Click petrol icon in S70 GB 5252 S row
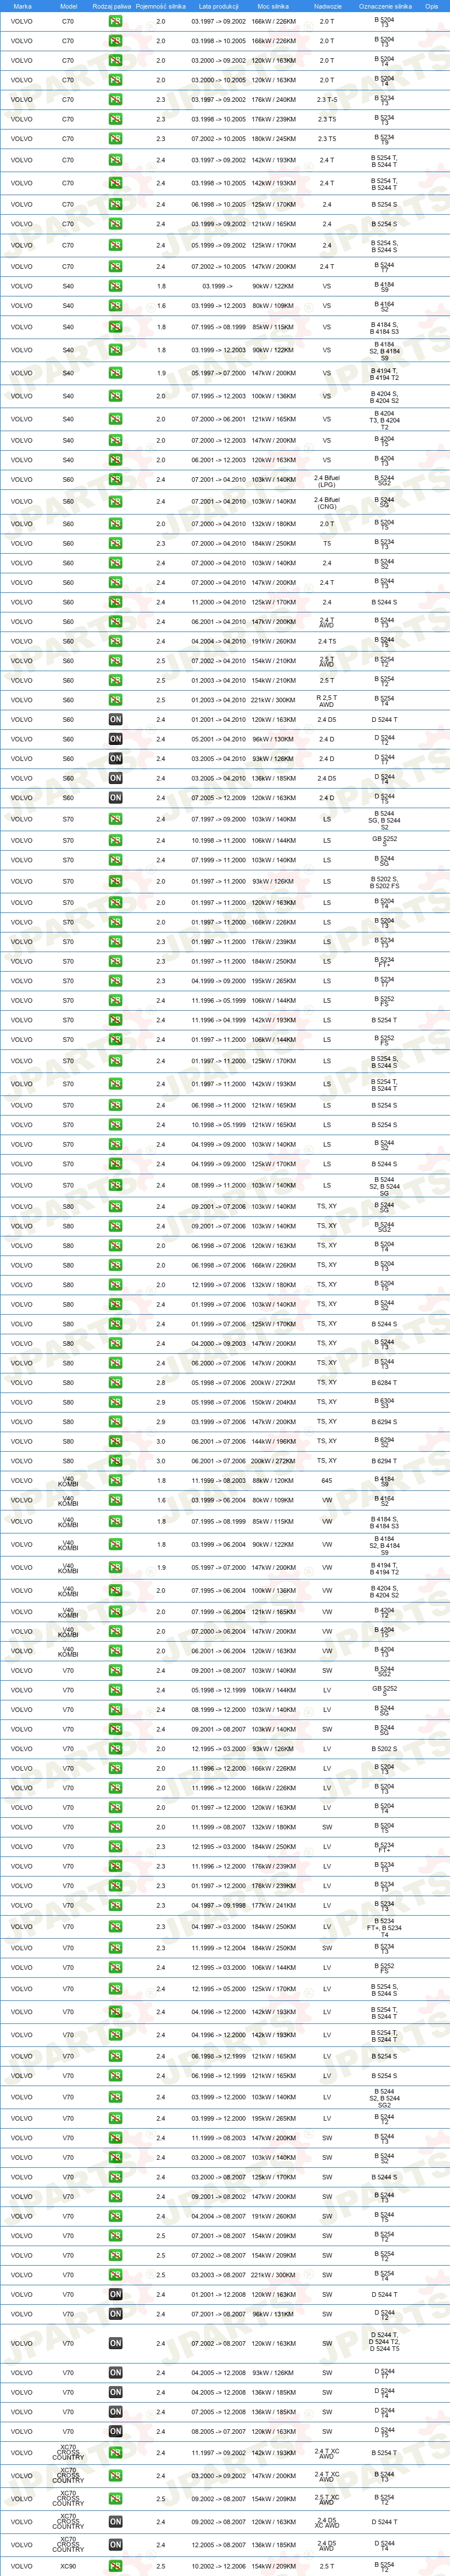450x2576 pixels. (116, 841)
